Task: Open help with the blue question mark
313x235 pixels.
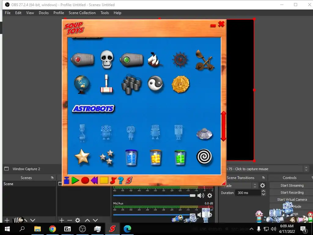Action: click(120, 181)
